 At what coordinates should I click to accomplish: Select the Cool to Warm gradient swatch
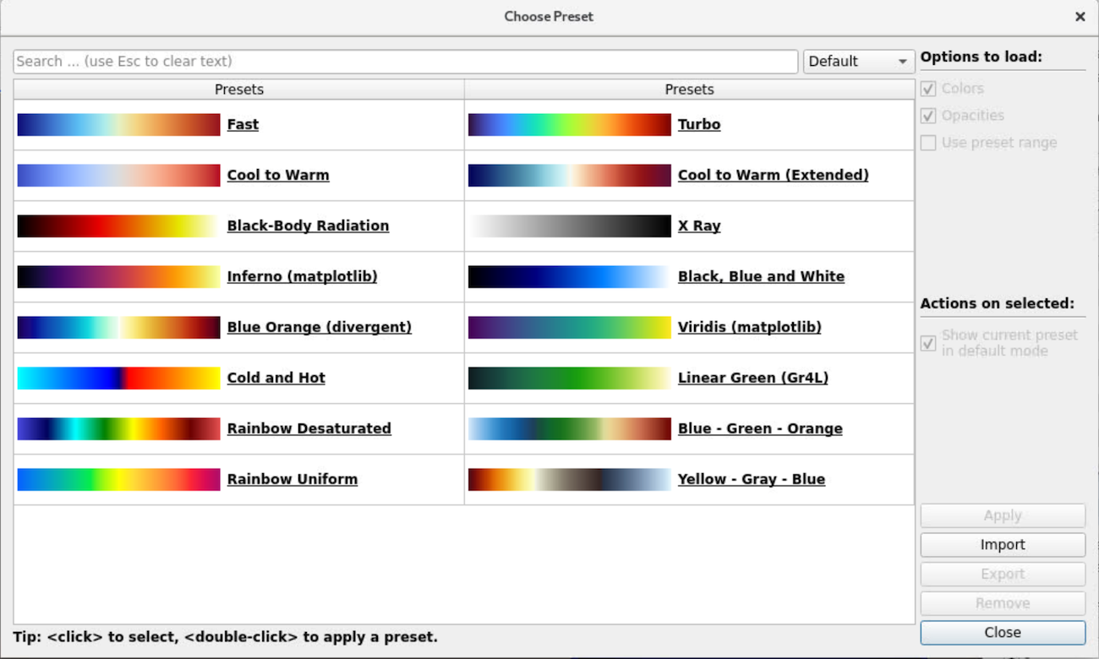[118, 175]
